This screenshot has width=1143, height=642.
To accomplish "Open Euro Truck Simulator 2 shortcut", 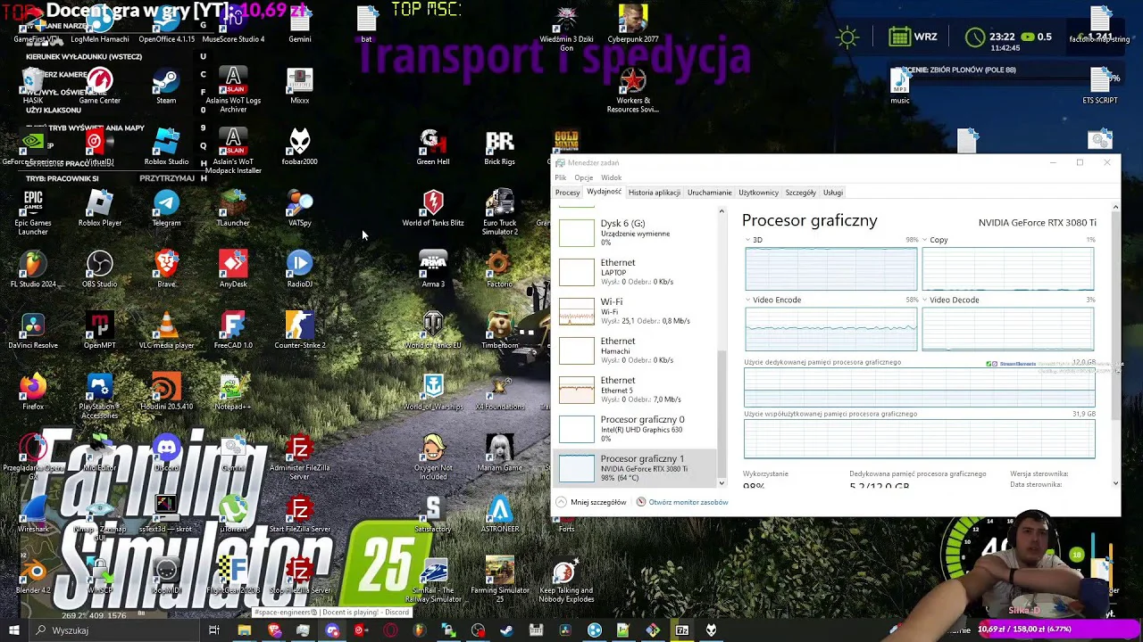I will click(x=499, y=204).
